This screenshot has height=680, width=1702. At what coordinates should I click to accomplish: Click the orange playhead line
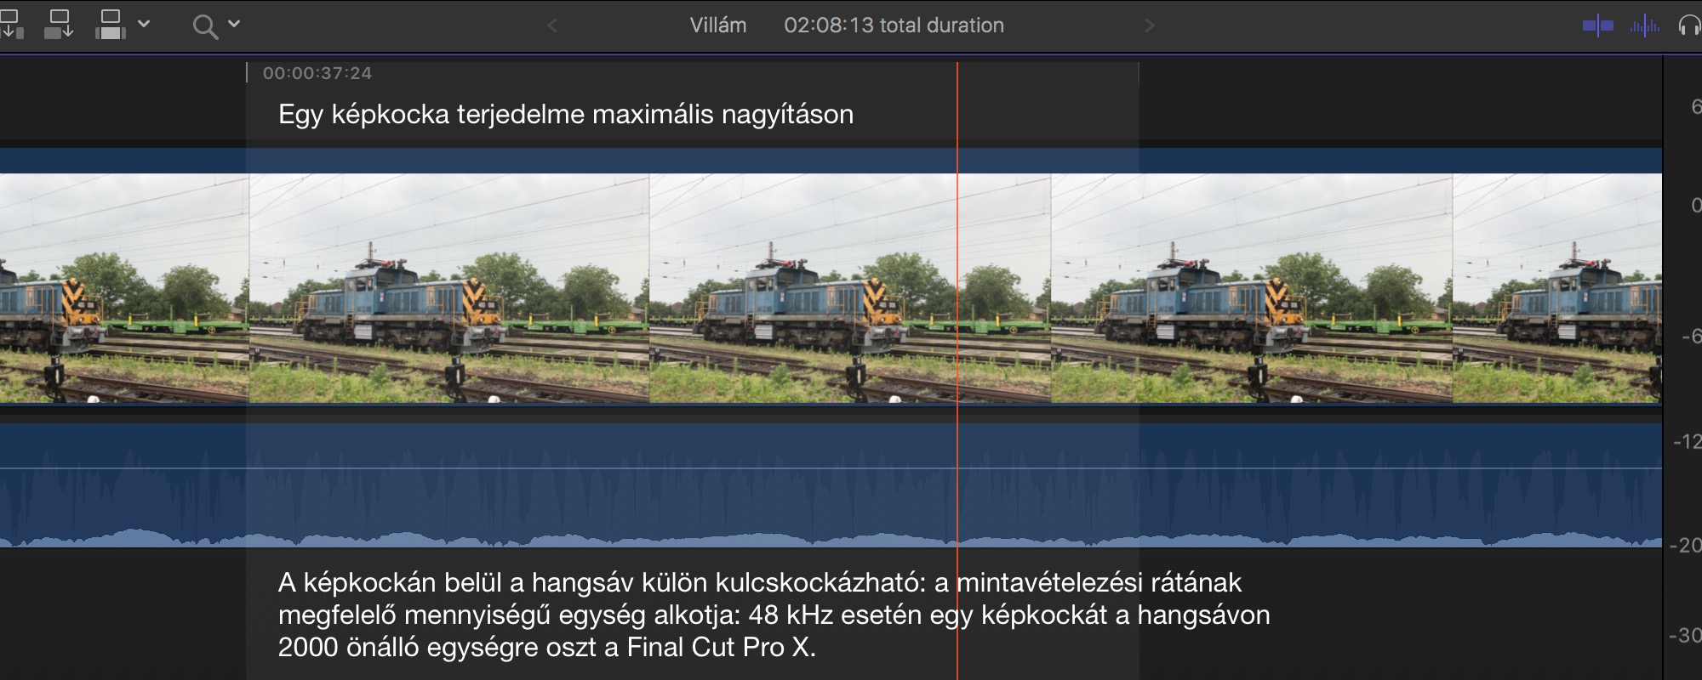[x=957, y=370]
